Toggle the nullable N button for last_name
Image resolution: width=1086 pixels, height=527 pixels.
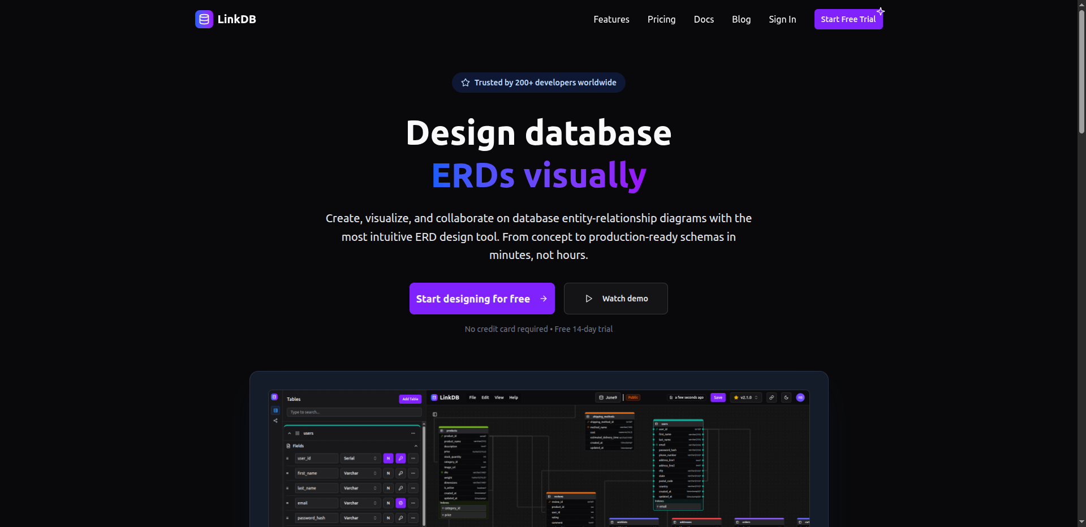[388, 488]
